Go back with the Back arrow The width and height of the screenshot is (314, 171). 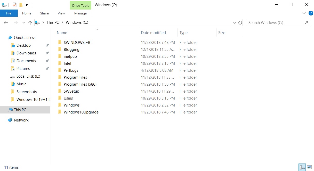6,23
